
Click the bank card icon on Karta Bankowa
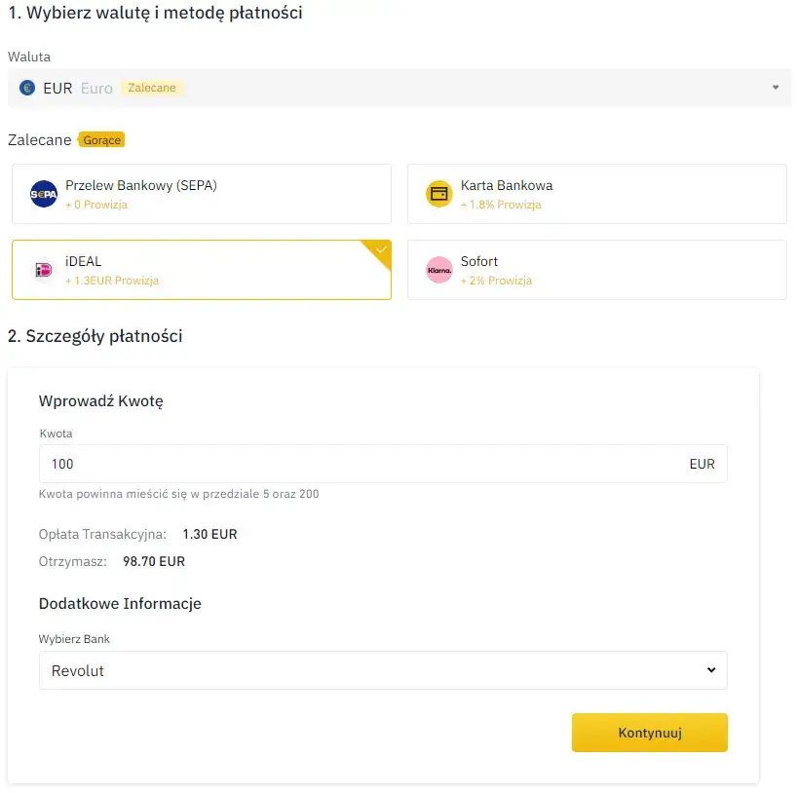(439, 193)
